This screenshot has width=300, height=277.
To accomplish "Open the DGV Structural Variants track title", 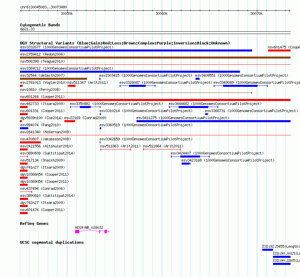I will [x=125, y=43].
